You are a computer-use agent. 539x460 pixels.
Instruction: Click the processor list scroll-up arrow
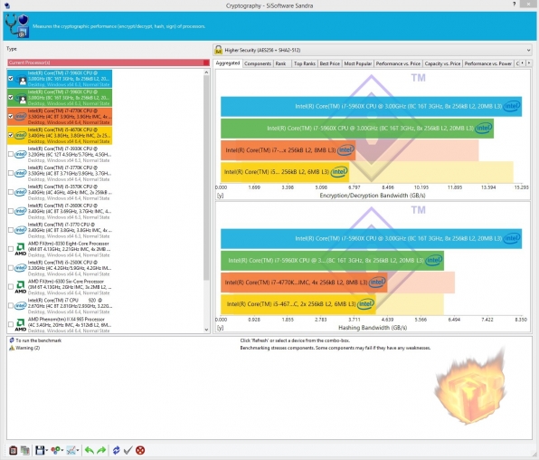(206, 72)
